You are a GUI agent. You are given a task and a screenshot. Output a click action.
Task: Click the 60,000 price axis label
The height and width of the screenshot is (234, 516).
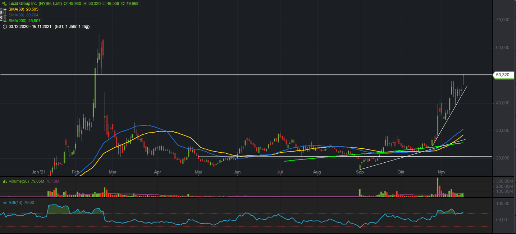[502, 48]
